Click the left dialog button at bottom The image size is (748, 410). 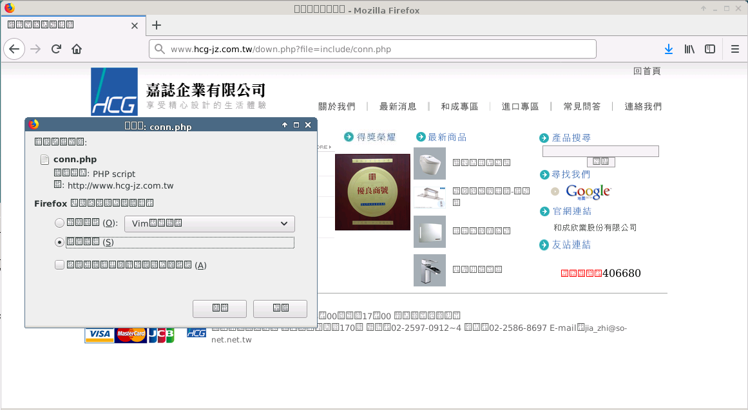[220, 308]
